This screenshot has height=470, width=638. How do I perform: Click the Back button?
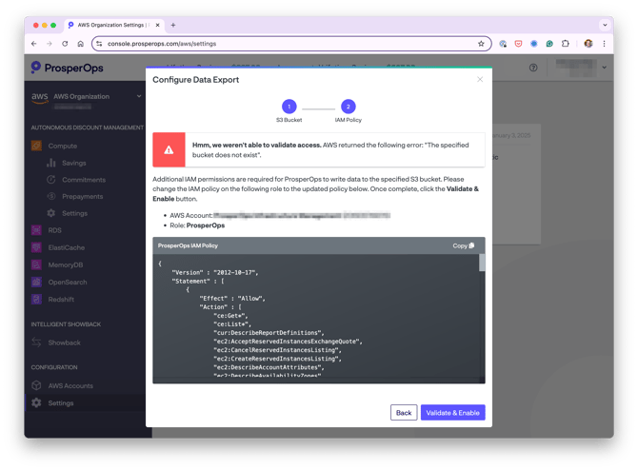(x=404, y=412)
